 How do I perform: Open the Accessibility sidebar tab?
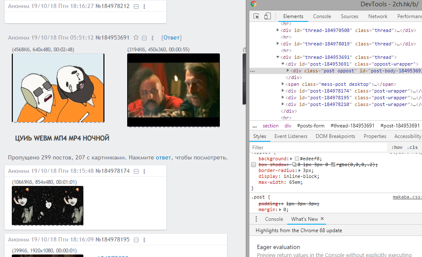(x=407, y=136)
